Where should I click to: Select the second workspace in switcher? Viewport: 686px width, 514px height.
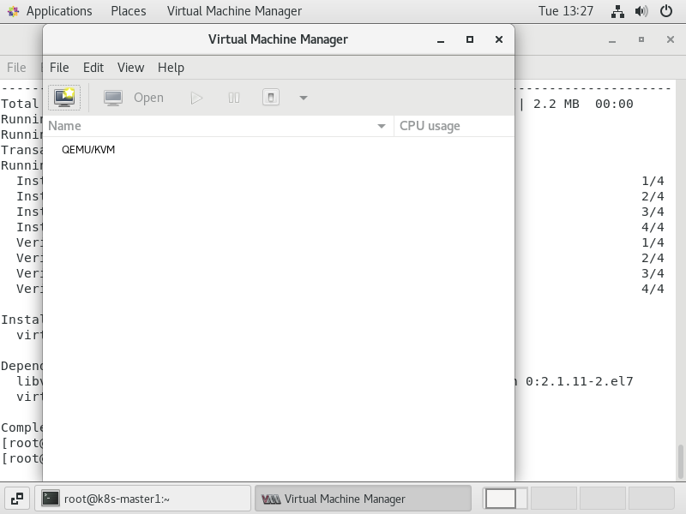tap(553, 499)
